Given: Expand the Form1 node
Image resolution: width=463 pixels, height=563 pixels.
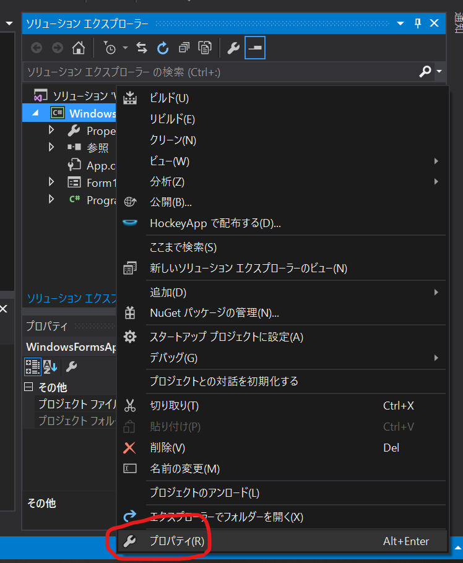Looking at the screenshot, I should click(51, 182).
